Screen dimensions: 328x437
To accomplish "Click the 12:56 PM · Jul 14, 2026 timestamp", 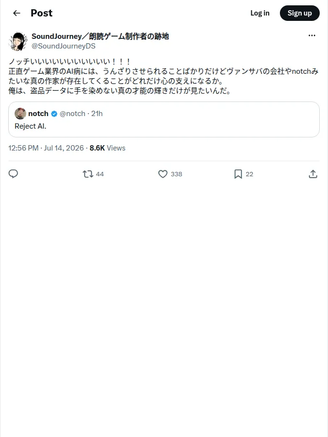I will point(46,148).
